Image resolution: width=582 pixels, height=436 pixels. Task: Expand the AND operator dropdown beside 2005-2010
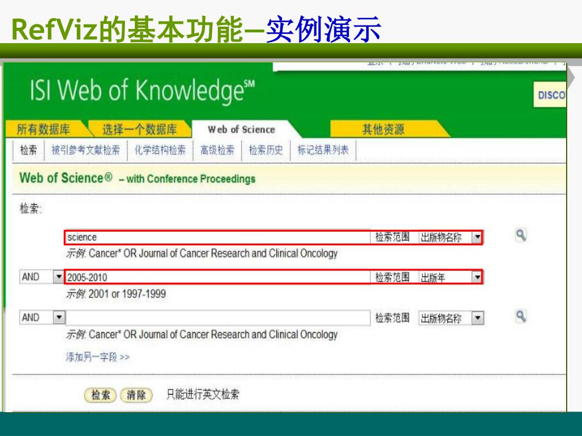(x=42, y=277)
